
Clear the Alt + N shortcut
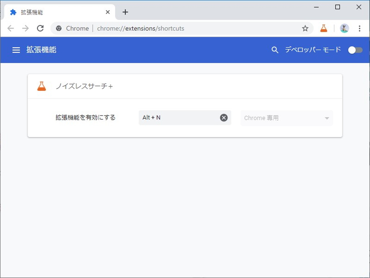223,117
